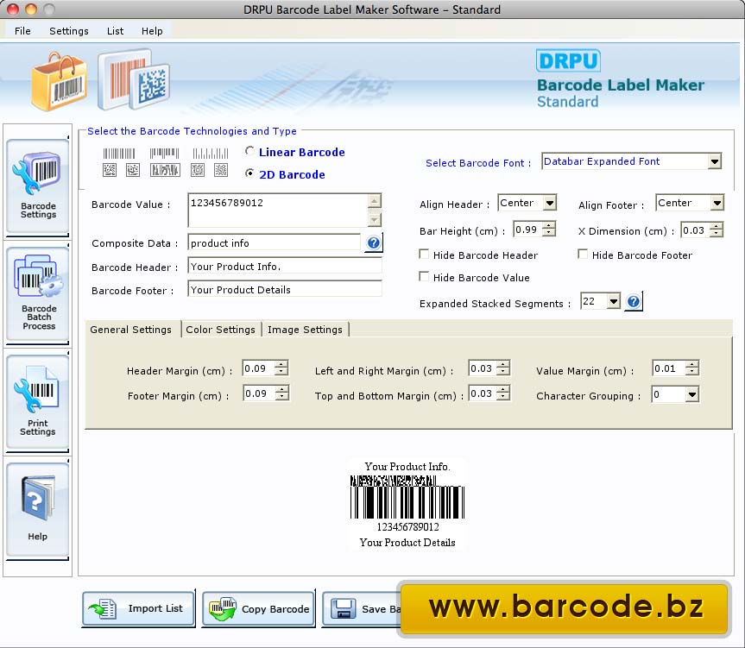Click Bar Height value field
The width and height of the screenshot is (745, 648).
pyautogui.click(x=527, y=230)
